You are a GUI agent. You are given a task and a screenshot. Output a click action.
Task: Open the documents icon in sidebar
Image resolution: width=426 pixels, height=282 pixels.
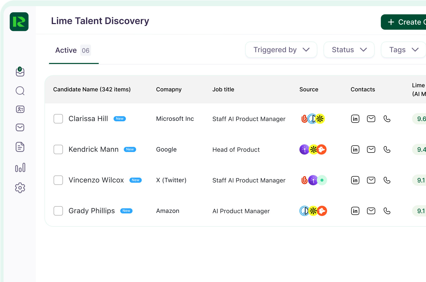point(20,147)
